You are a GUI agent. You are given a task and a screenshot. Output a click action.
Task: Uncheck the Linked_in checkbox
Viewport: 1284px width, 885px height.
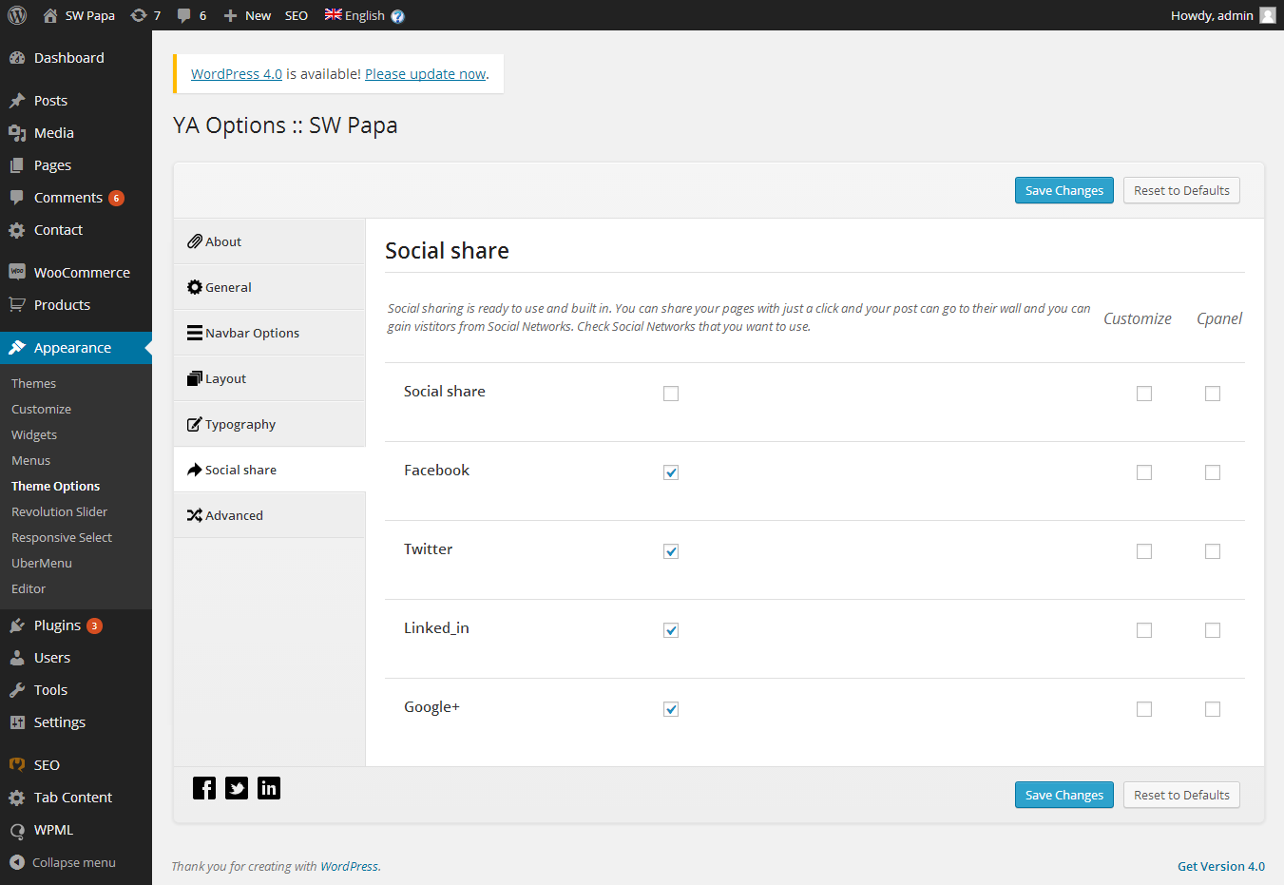coord(671,630)
